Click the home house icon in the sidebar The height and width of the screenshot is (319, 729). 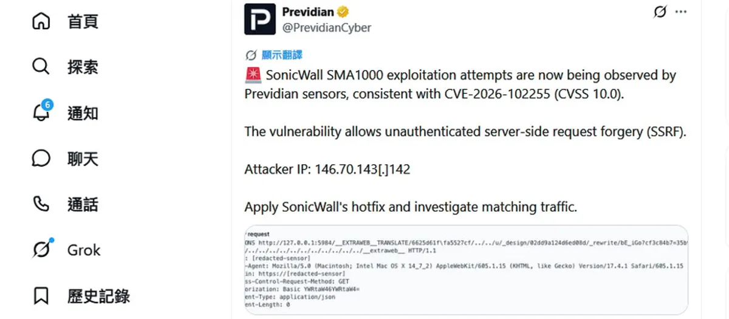click(41, 21)
